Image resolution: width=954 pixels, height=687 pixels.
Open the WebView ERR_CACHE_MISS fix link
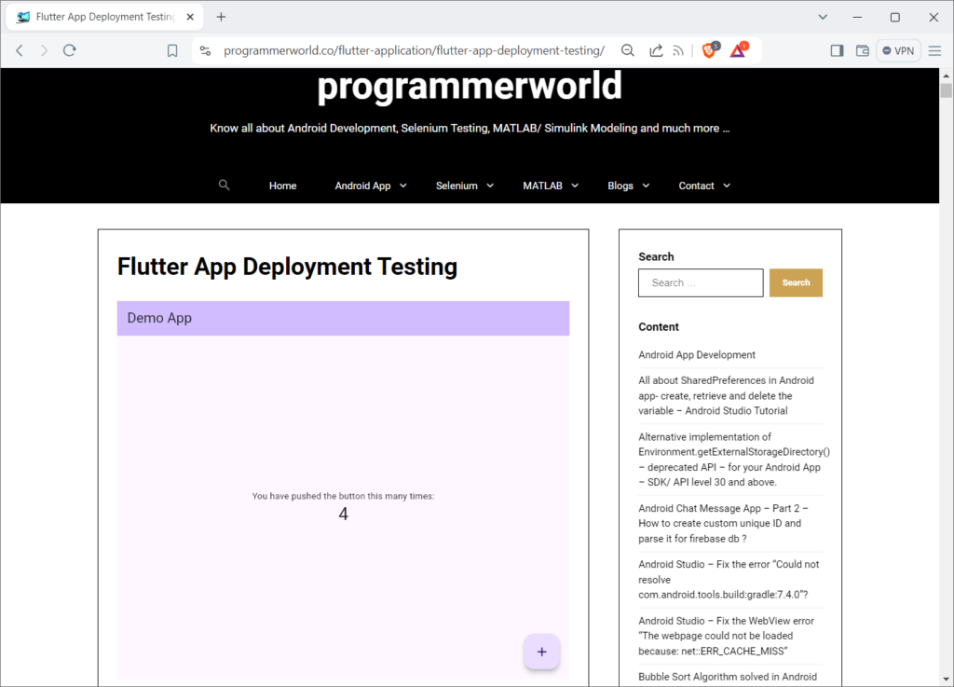point(726,636)
